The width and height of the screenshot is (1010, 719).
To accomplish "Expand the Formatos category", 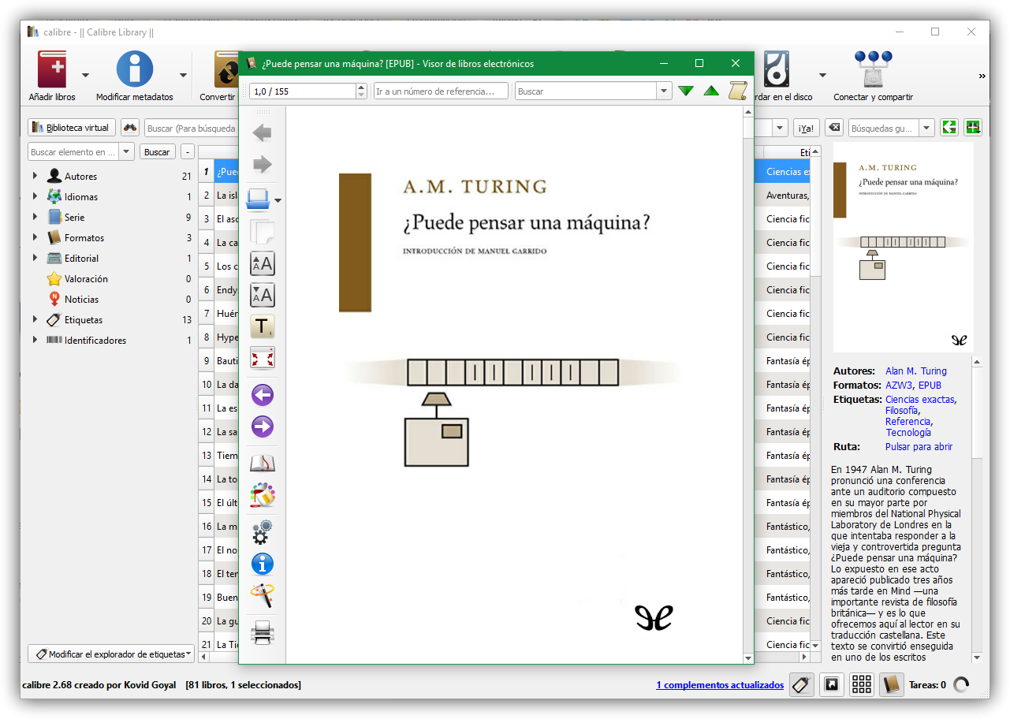I will [x=35, y=238].
